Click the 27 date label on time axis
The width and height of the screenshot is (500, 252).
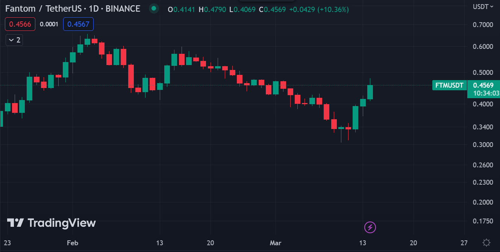point(464,243)
